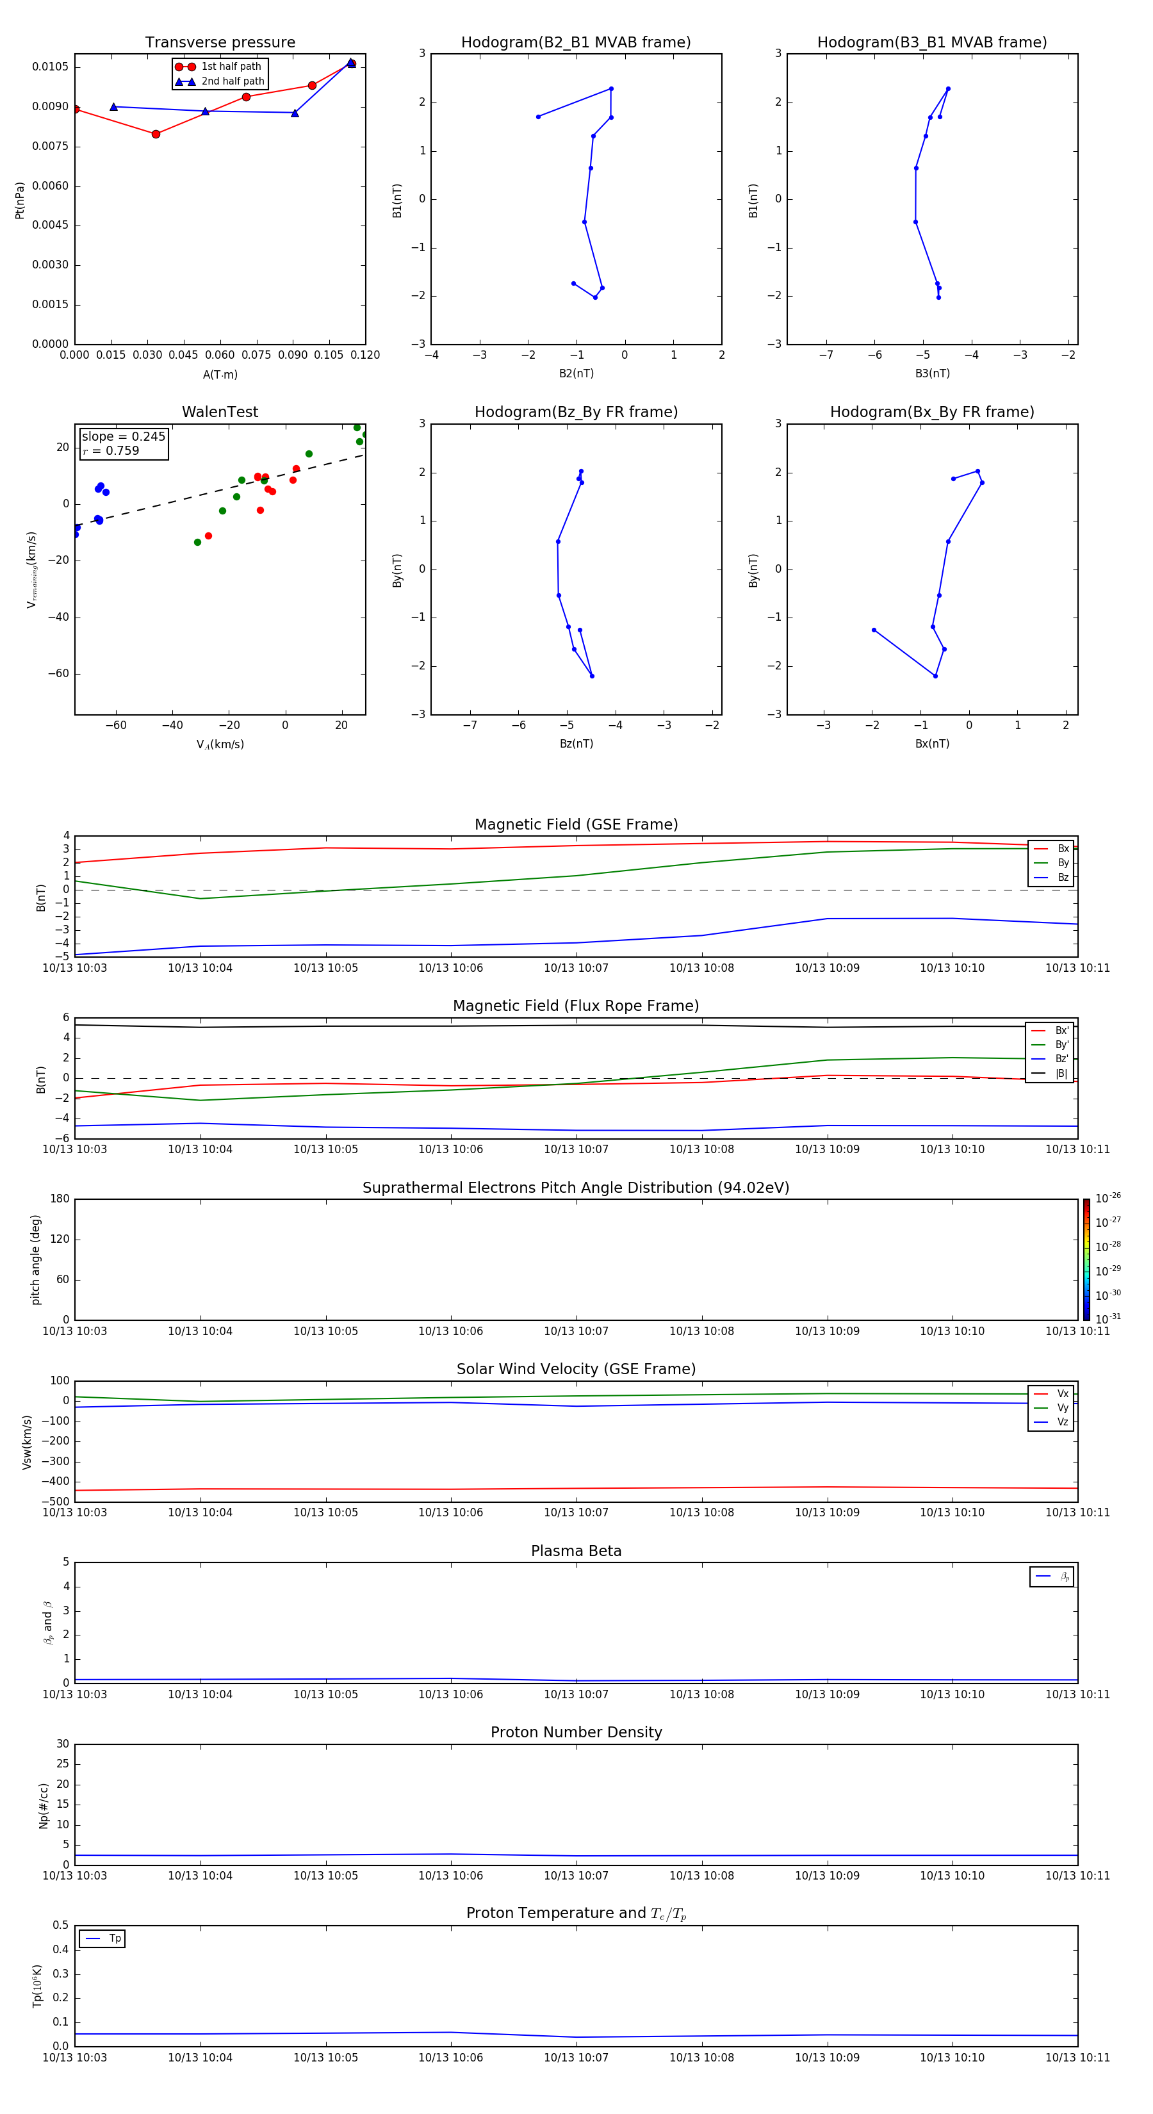Click the |B| legend entry in Flux Rope plot

[1050, 1074]
